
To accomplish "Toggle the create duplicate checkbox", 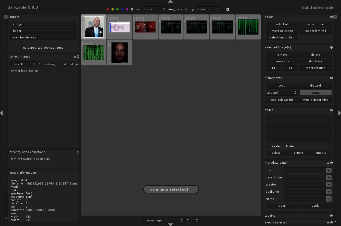I will coord(268,146).
